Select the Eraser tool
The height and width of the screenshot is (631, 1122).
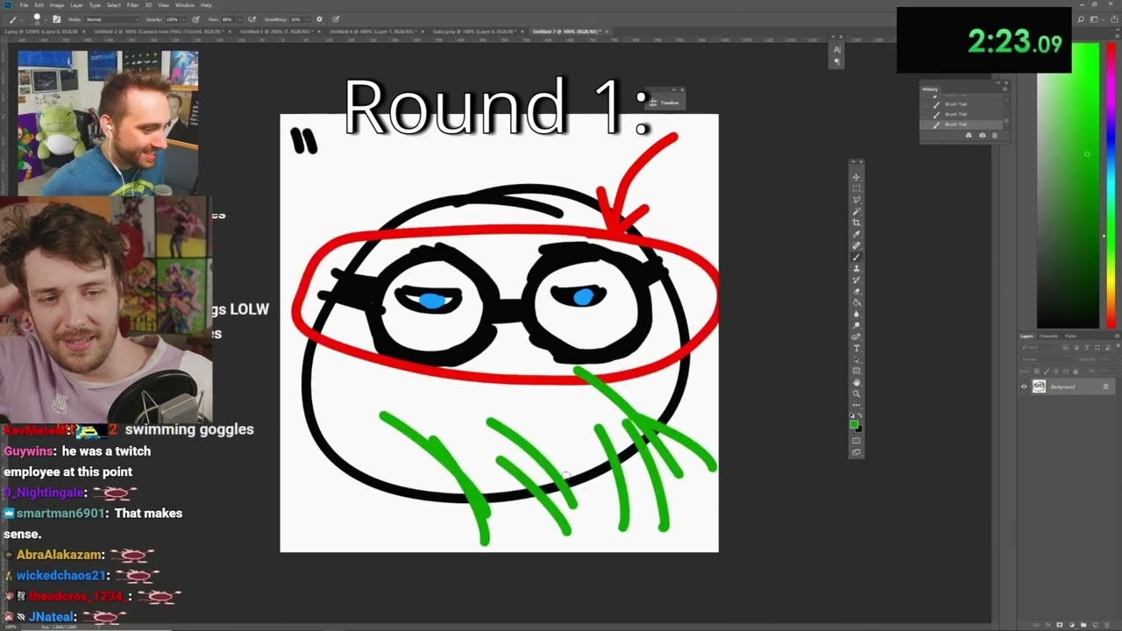point(856,291)
